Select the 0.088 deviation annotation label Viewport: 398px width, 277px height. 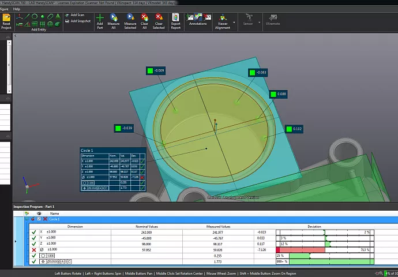[x=279, y=94]
